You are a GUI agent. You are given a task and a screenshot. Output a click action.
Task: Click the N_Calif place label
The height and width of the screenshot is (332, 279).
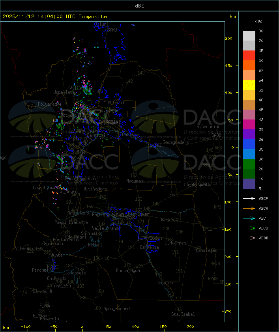click(x=116, y=103)
